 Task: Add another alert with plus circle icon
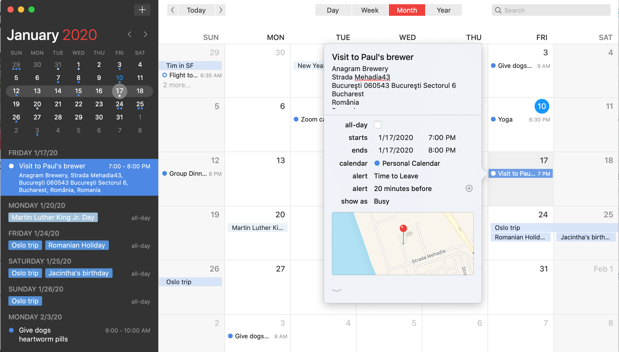[469, 188]
